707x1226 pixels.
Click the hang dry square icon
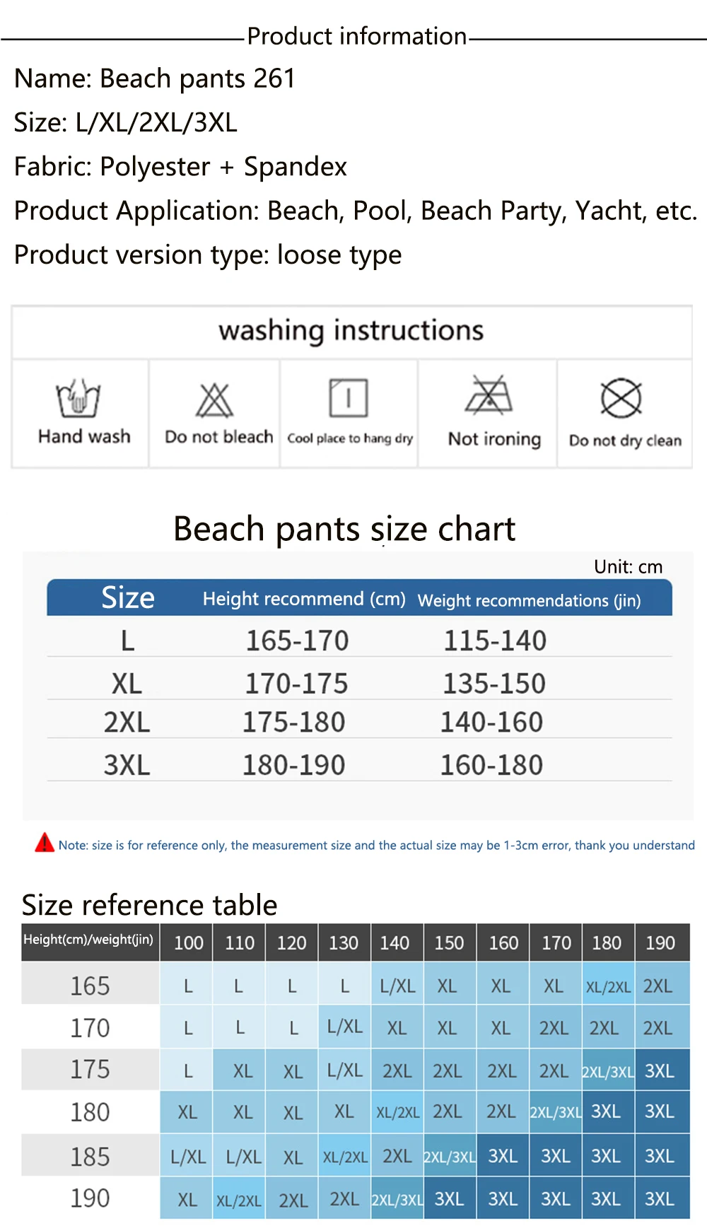[349, 398]
